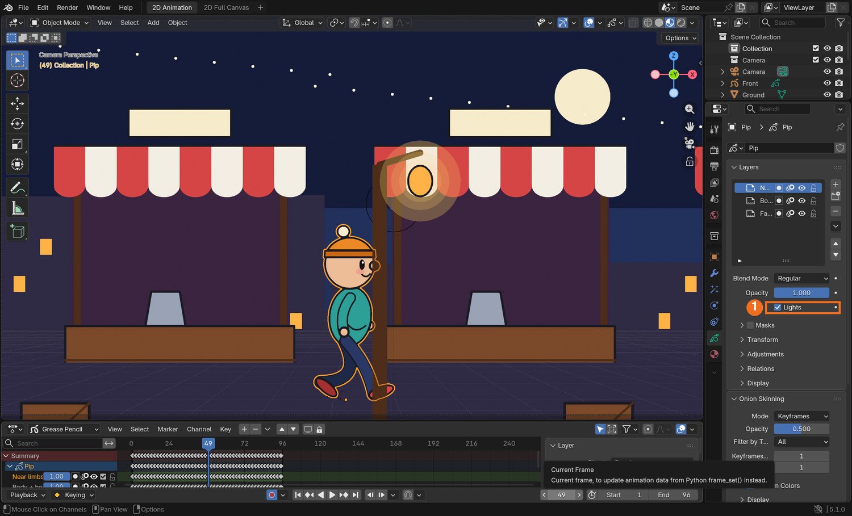The height and width of the screenshot is (516, 852).
Task: Open the Global orientation dropdown
Action: pos(302,23)
